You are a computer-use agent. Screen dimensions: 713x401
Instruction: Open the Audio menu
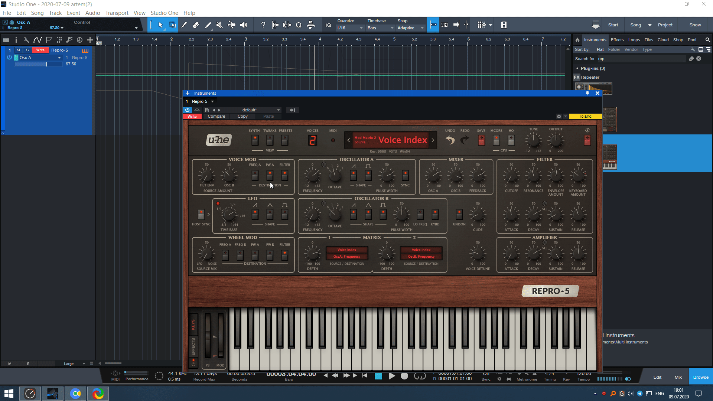(x=92, y=13)
